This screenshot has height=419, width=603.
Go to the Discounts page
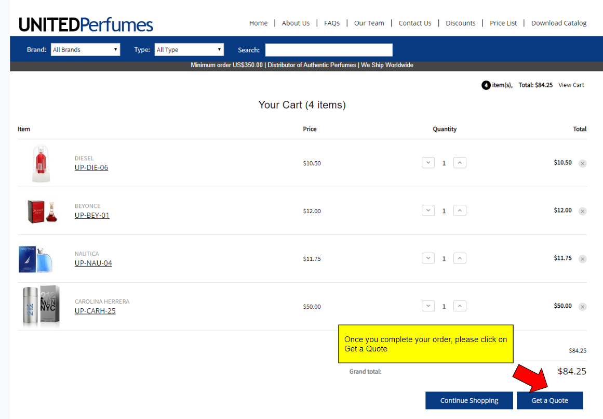pyautogui.click(x=461, y=23)
